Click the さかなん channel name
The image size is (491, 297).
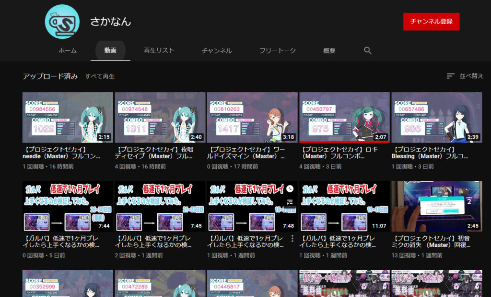[111, 22]
